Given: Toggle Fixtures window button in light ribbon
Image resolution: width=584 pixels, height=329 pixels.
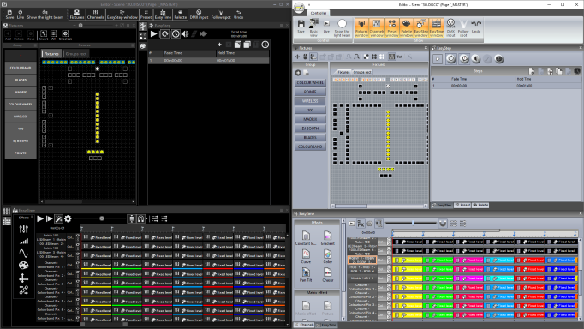Looking at the screenshot, I should (361, 28).
